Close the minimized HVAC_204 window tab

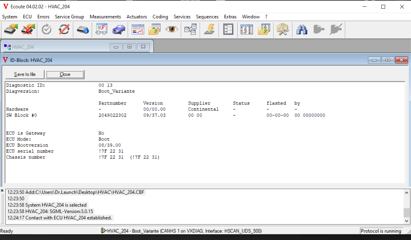[x=143, y=47]
